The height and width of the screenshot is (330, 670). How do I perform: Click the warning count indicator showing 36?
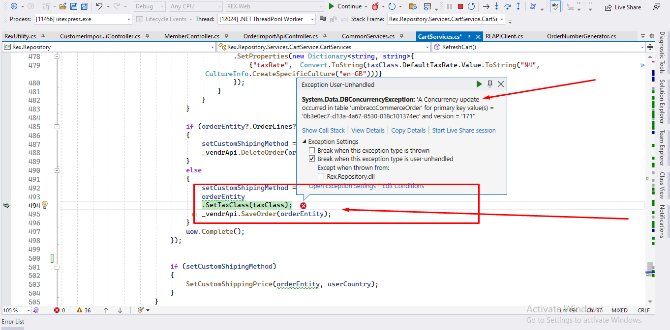click(x=84, y=310)
